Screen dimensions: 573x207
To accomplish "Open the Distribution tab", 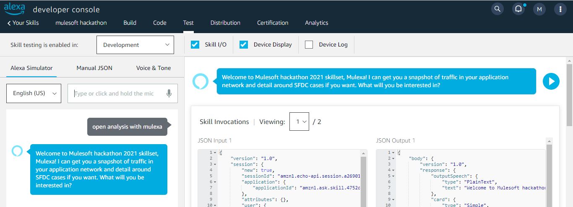I will [x=225, y=23].
